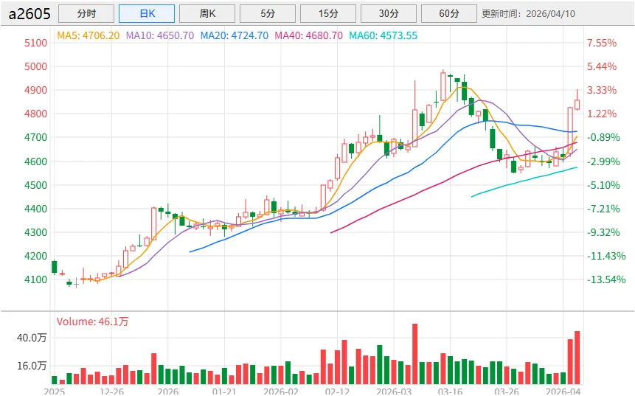The width and height of the screenshot is (635, 396).
Task: Click the MA60: 4573.55 legend label
Action: (383, 35)
